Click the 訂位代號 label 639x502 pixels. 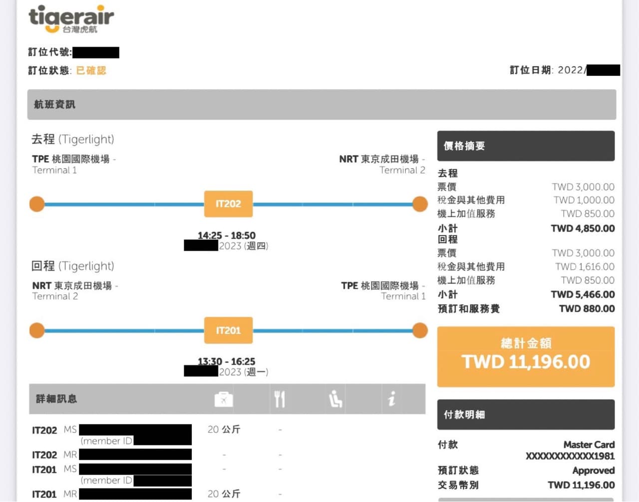[50, 52]
